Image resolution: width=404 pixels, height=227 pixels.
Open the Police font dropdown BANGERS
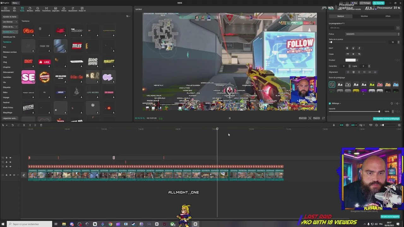(373, 34)
